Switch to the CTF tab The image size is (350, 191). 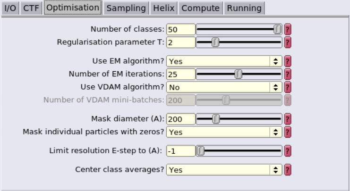[31, 8]
